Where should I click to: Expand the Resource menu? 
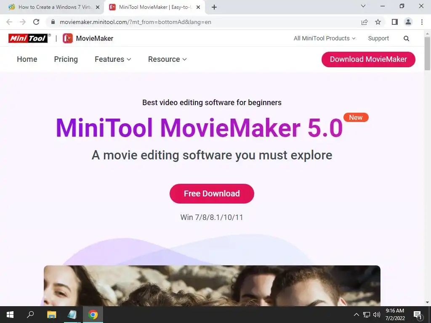tap(167, 59)
